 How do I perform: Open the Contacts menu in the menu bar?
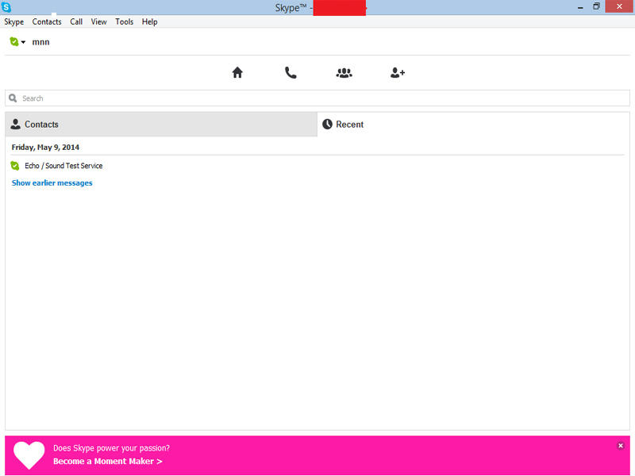47,22
